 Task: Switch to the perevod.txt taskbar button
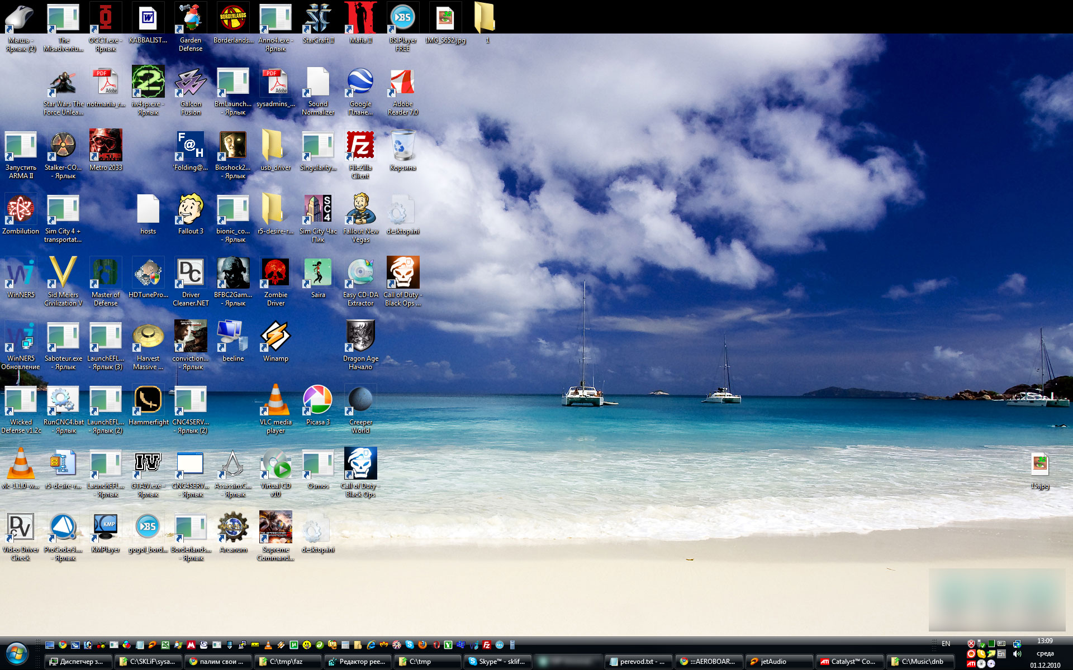click(x=638, y=661)
